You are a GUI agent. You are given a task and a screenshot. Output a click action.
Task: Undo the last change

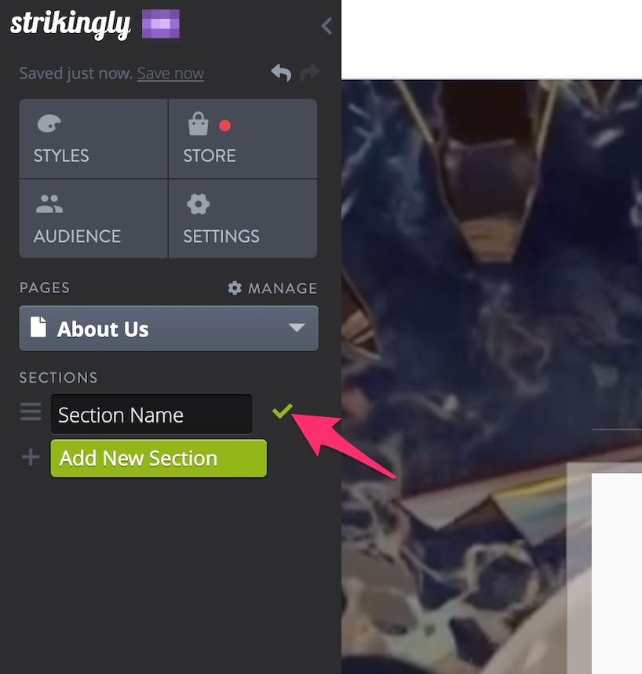(x=281, y=72)
